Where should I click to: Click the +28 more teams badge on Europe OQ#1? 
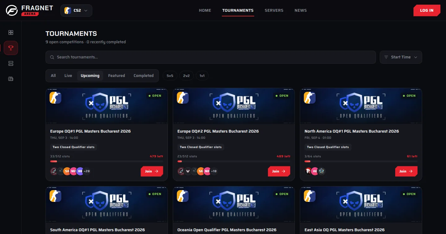coord(87,171)
